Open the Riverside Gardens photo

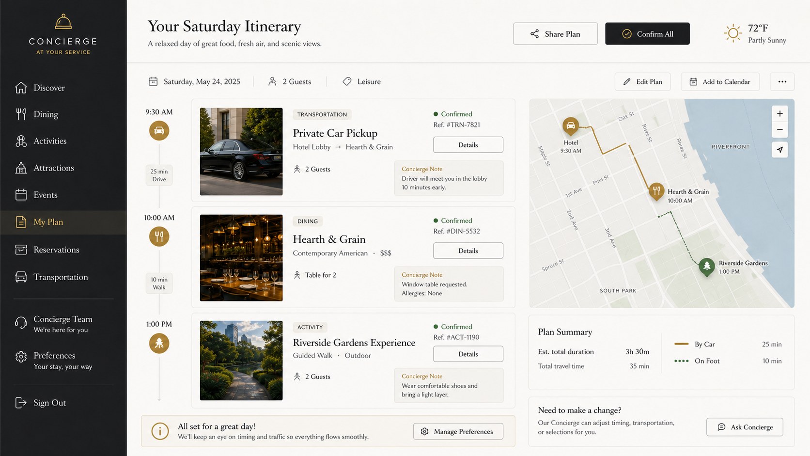tap(241, 361)
